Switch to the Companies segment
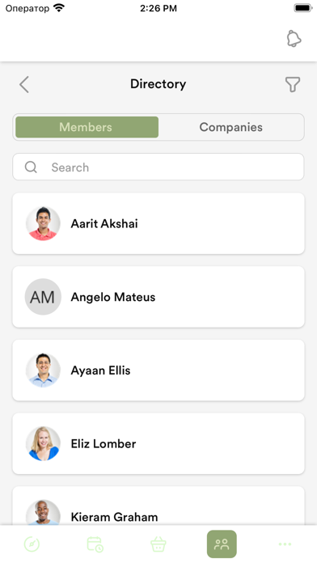This screenshot has width=317, height=563. point(230,127)
